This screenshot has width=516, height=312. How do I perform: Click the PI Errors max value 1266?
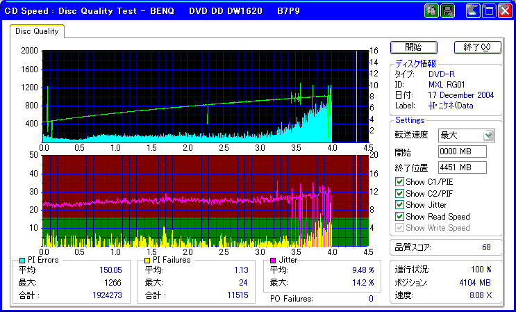pyautogui.click(x=113, y=283)
